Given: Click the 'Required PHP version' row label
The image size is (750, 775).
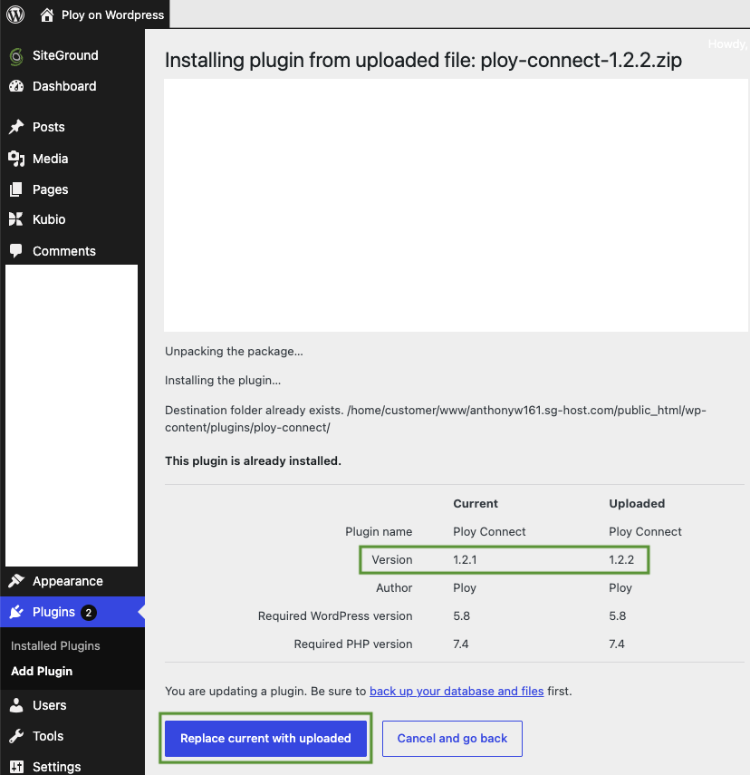Looking at the screenshot, I should pos(352,644).
